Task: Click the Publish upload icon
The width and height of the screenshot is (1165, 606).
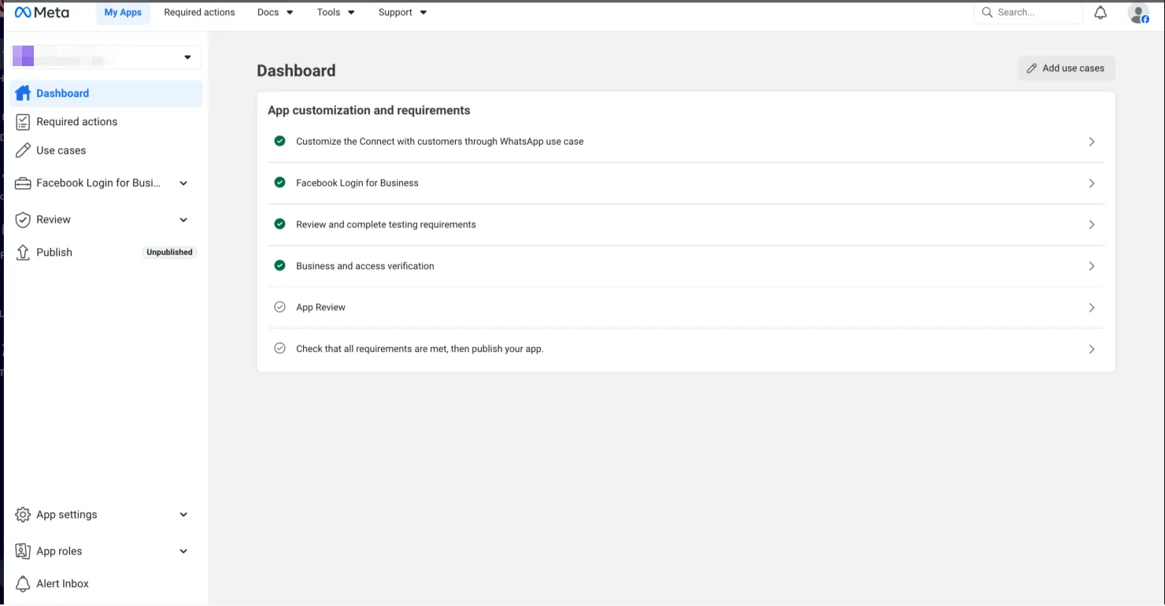Action: (23, 253)
